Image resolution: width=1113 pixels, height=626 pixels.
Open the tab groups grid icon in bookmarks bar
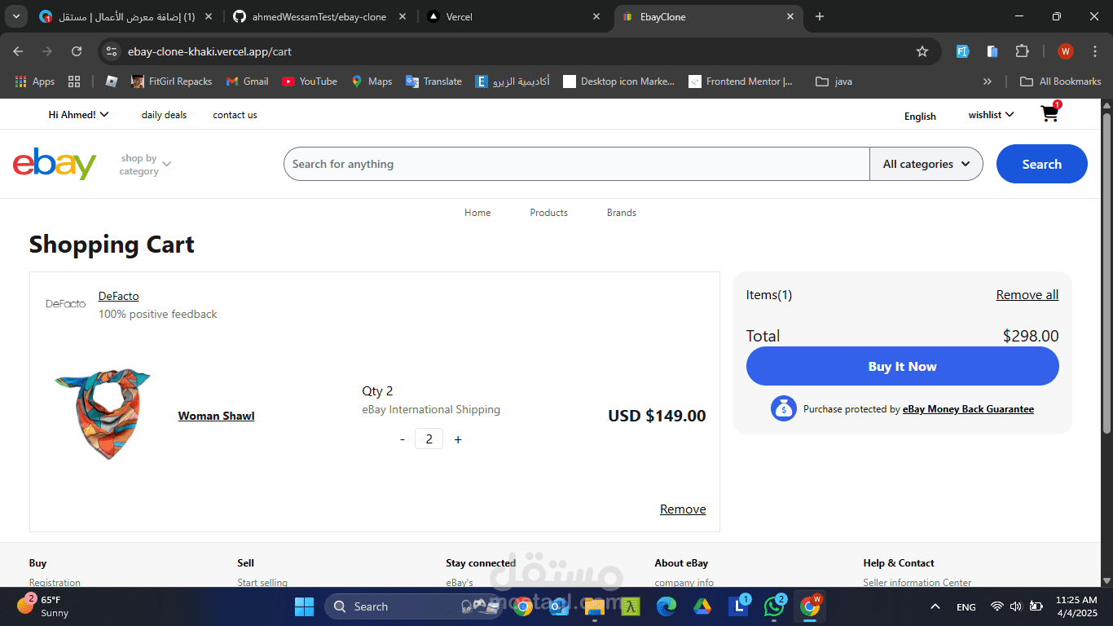[74, 82]
